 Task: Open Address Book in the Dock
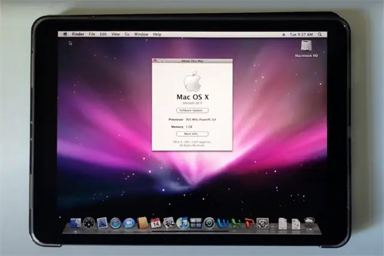[x=142, y=223]
